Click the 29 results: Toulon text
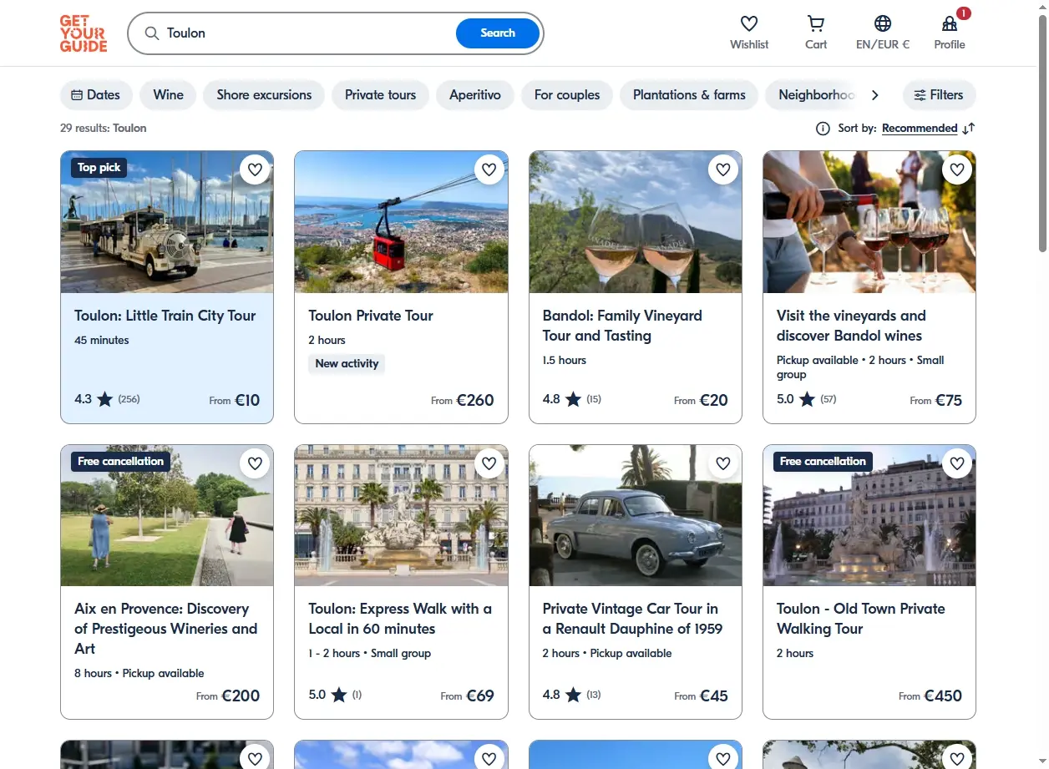 [104, 129]
